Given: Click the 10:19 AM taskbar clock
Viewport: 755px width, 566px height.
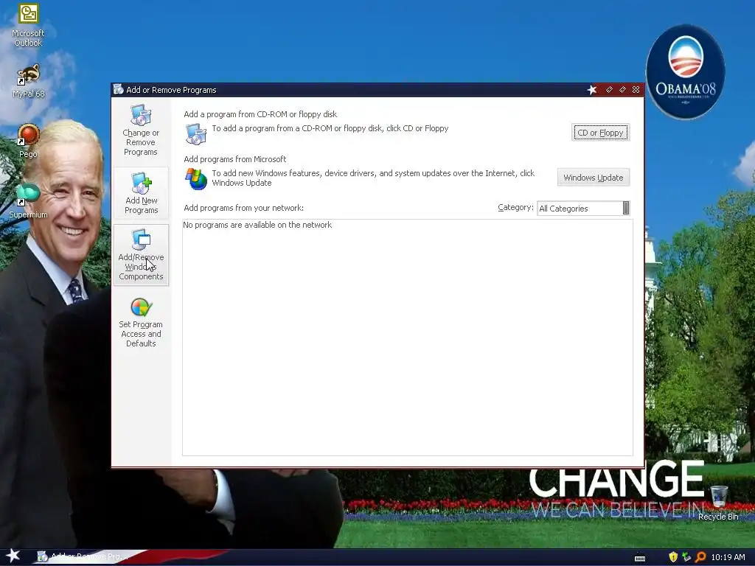Looking at the screenshot, I should coord(728,557).
